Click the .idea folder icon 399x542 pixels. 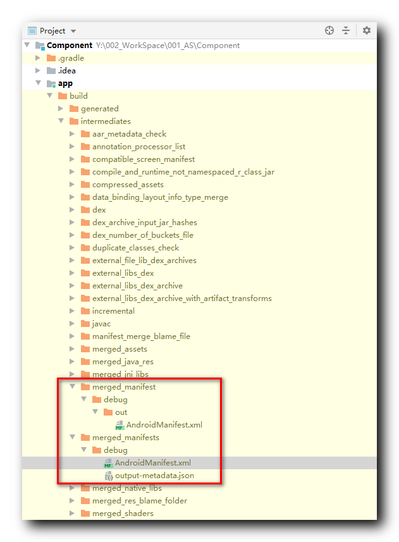tap(51, 70)
